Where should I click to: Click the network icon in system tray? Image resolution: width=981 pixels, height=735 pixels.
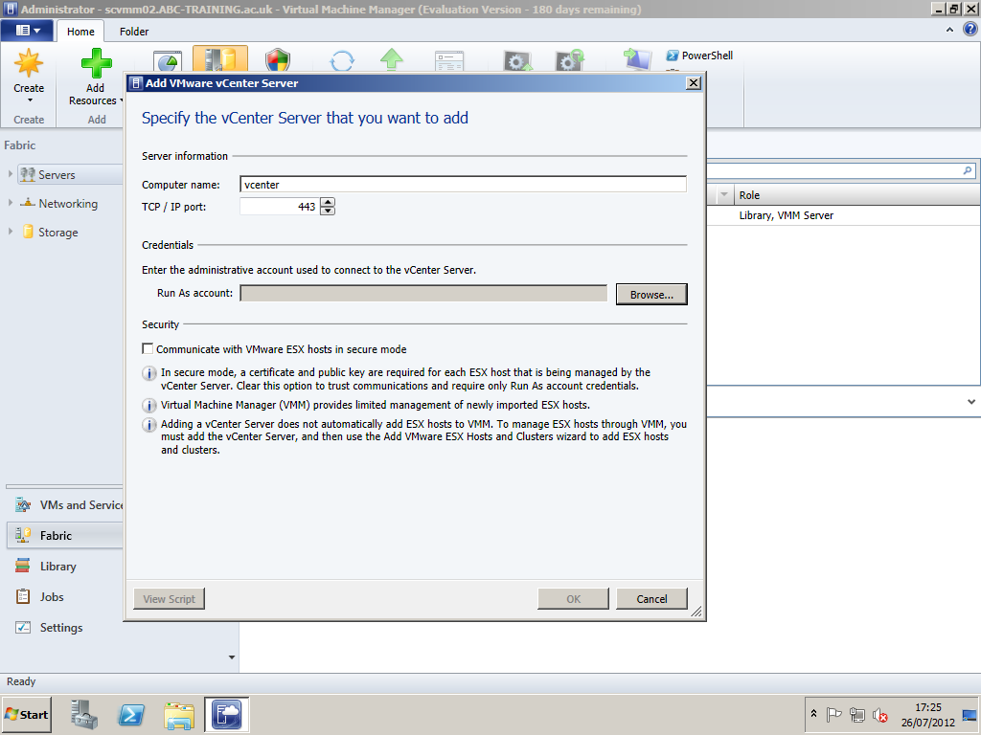coord(857,714)
